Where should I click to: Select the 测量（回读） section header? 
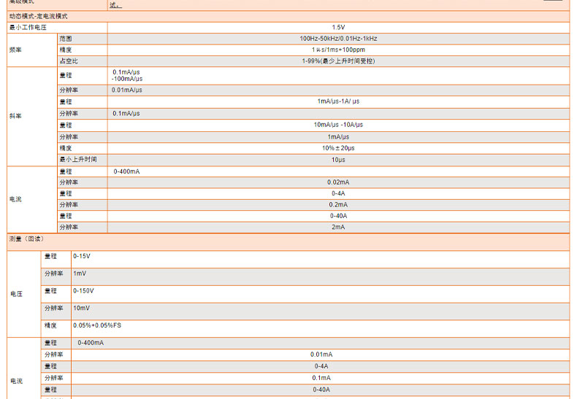(27, 239)
